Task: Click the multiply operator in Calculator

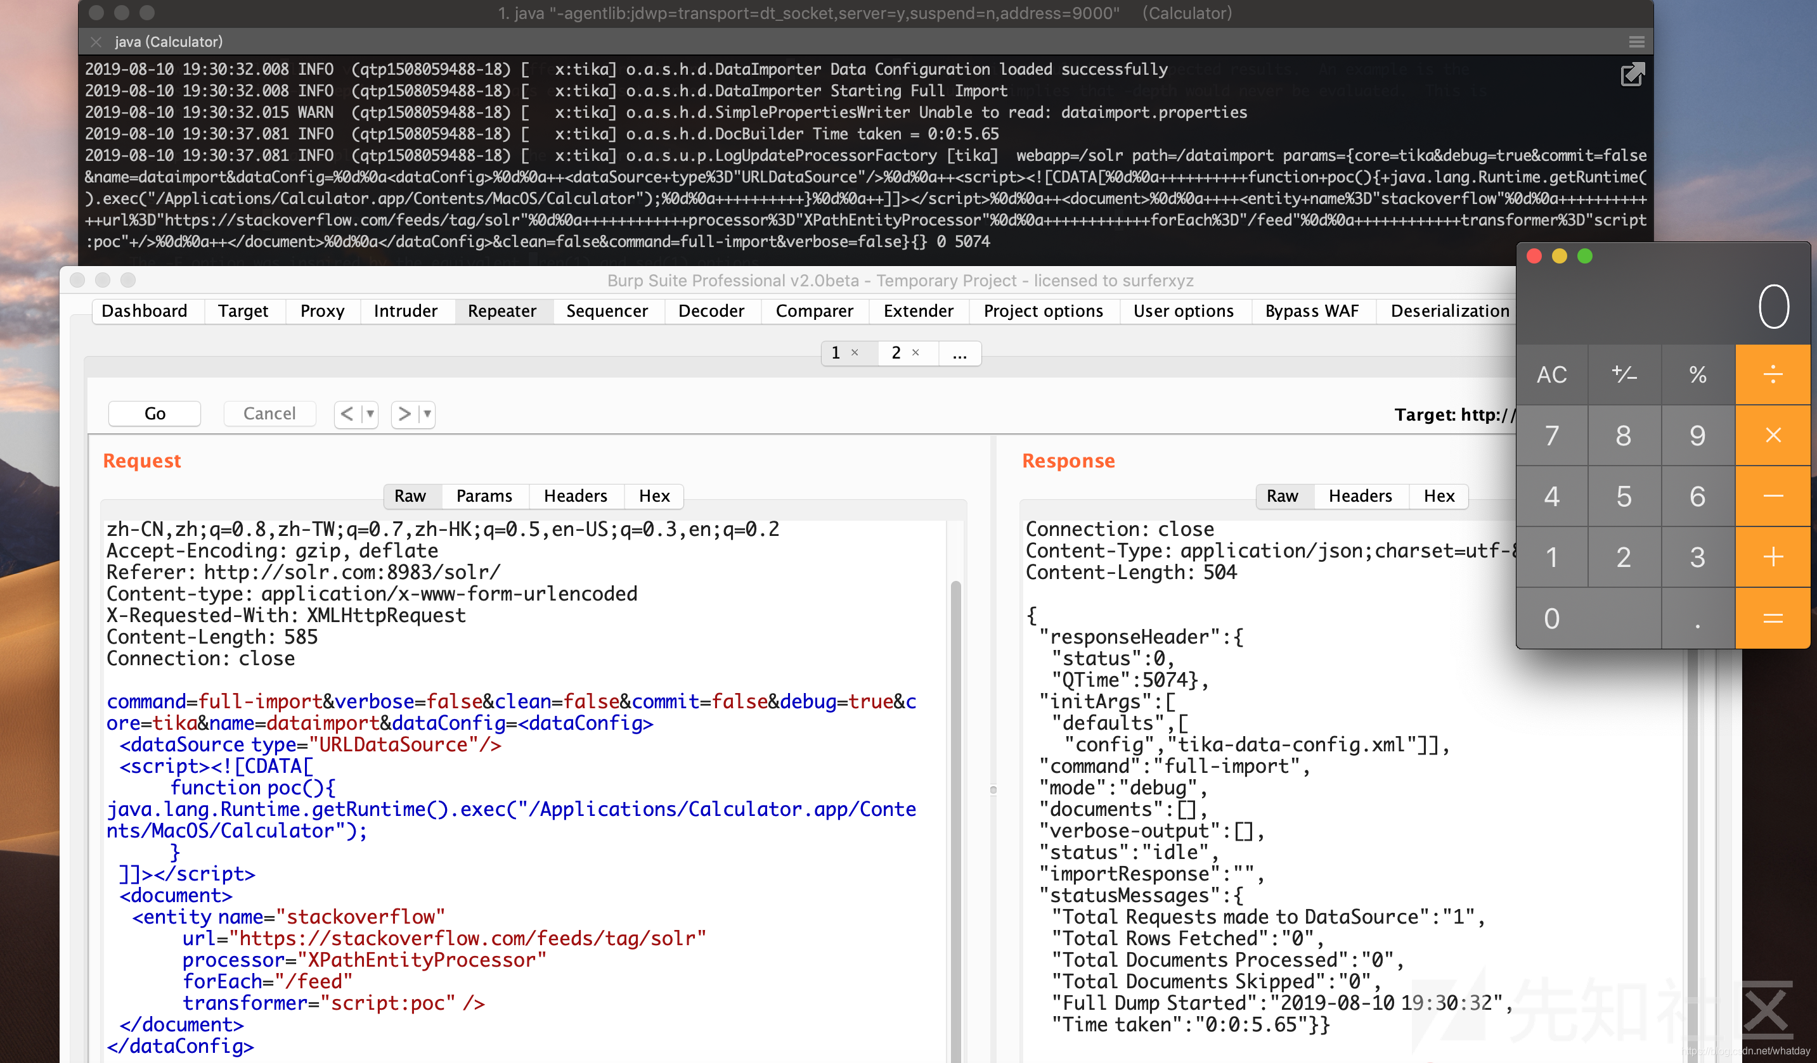Action: click(x=1772, y=435)
